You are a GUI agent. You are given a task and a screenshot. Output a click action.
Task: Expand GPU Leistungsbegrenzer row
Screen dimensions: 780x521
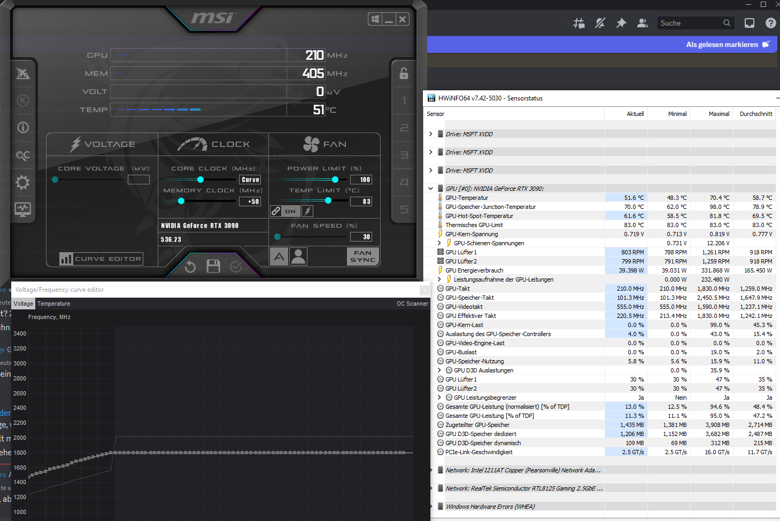click(x=439, y=398)
